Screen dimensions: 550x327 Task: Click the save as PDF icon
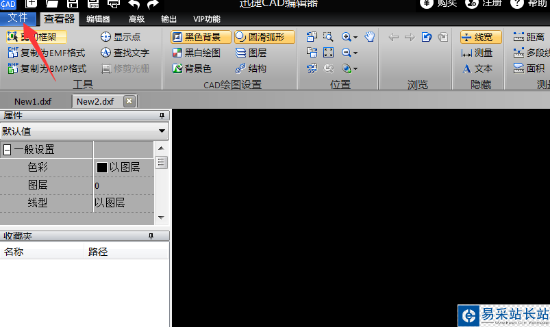(93, 4)
